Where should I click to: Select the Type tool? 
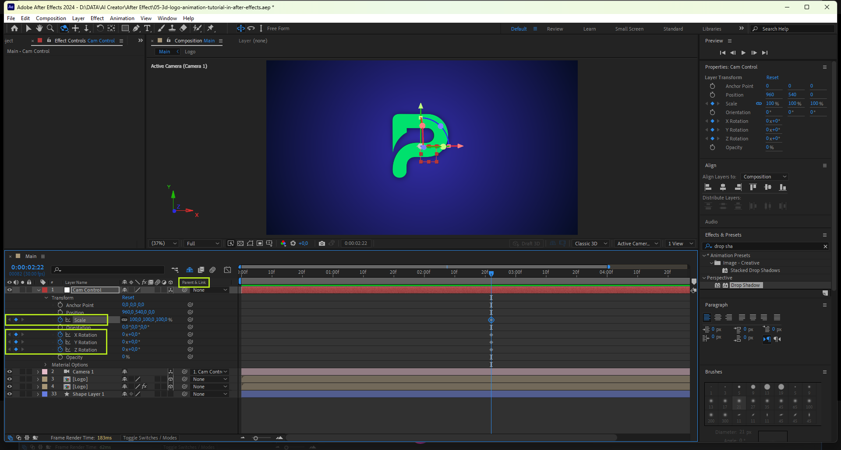coord(147,28)
